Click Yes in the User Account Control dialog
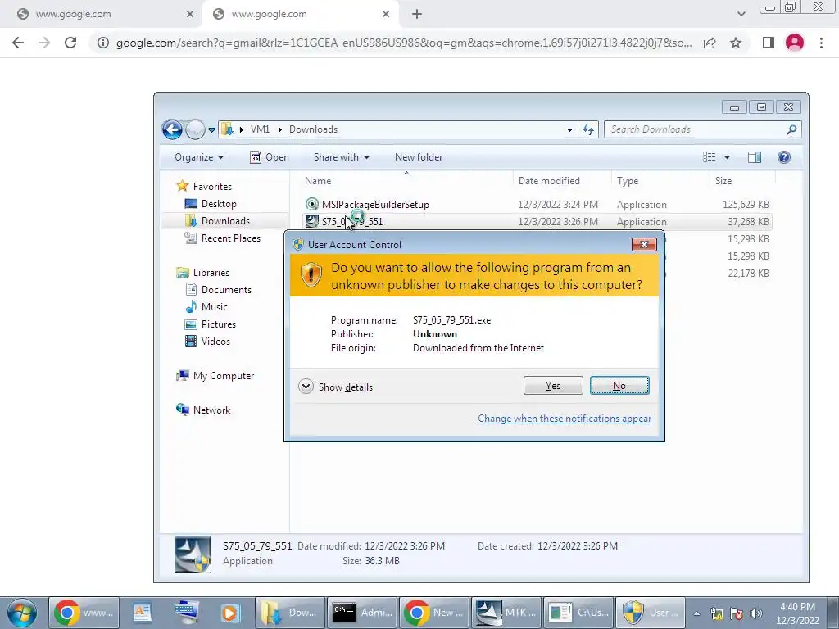The height and width of the screenshot is (629, 839). pyautogui.click(x=553, y=386)
